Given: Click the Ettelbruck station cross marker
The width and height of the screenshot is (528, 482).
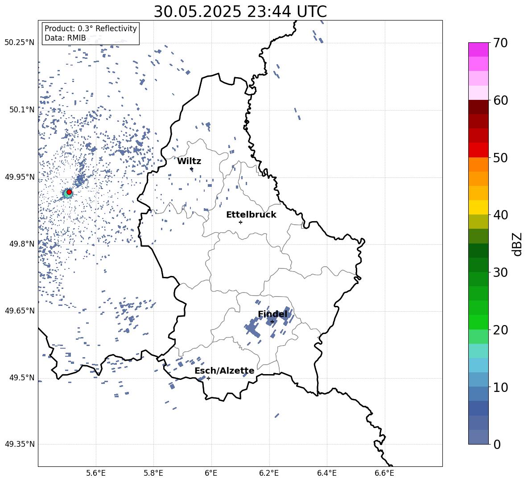Looking at the screenshot, I should 240,222.
